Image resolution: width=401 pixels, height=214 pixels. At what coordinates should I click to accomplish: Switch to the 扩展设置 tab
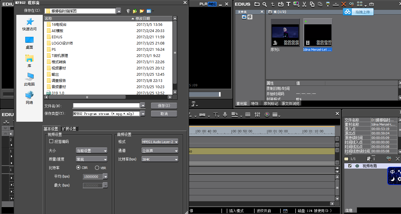click(69, 129)
